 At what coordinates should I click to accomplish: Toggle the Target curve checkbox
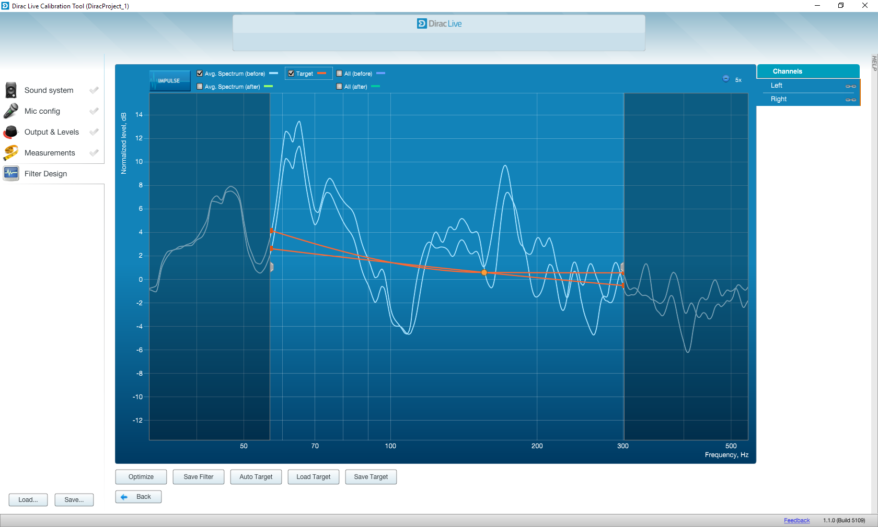pyautogui.click(x=291, y=74)
